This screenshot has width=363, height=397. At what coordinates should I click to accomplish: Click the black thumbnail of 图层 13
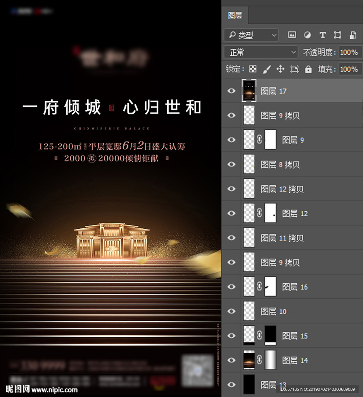coord(249,384)
